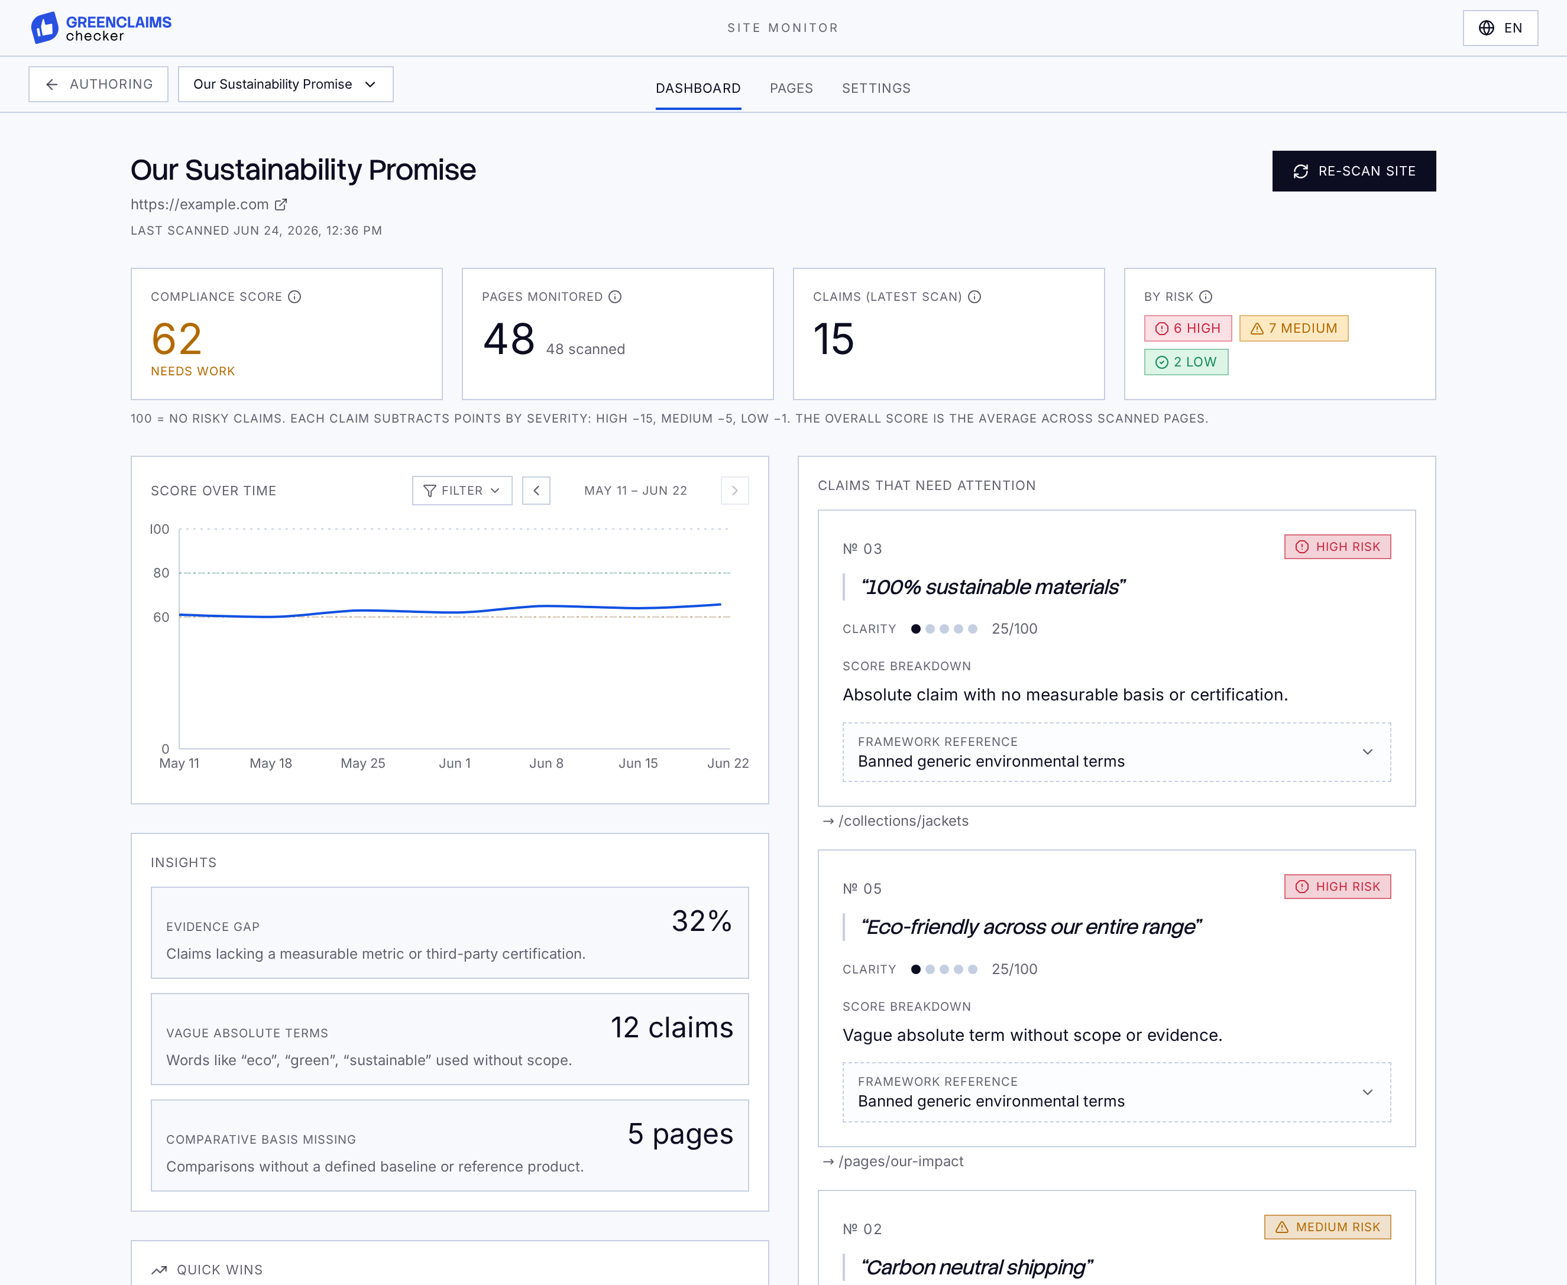Image resolution: width=1567 pixels, height=1285 pixels.
Task: Click the May 11 – Jun 22 date range
Action: click(636, 491)
